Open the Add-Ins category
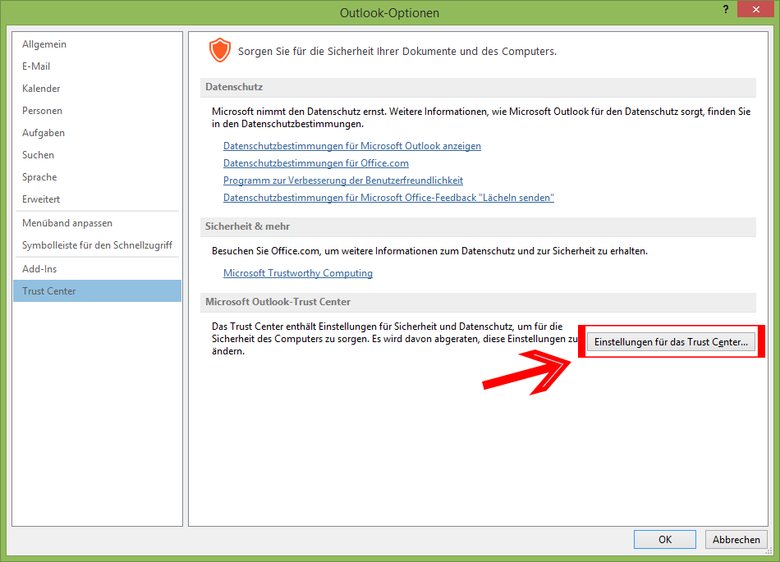This screenshot has height=562, width=780. (97, 269)
